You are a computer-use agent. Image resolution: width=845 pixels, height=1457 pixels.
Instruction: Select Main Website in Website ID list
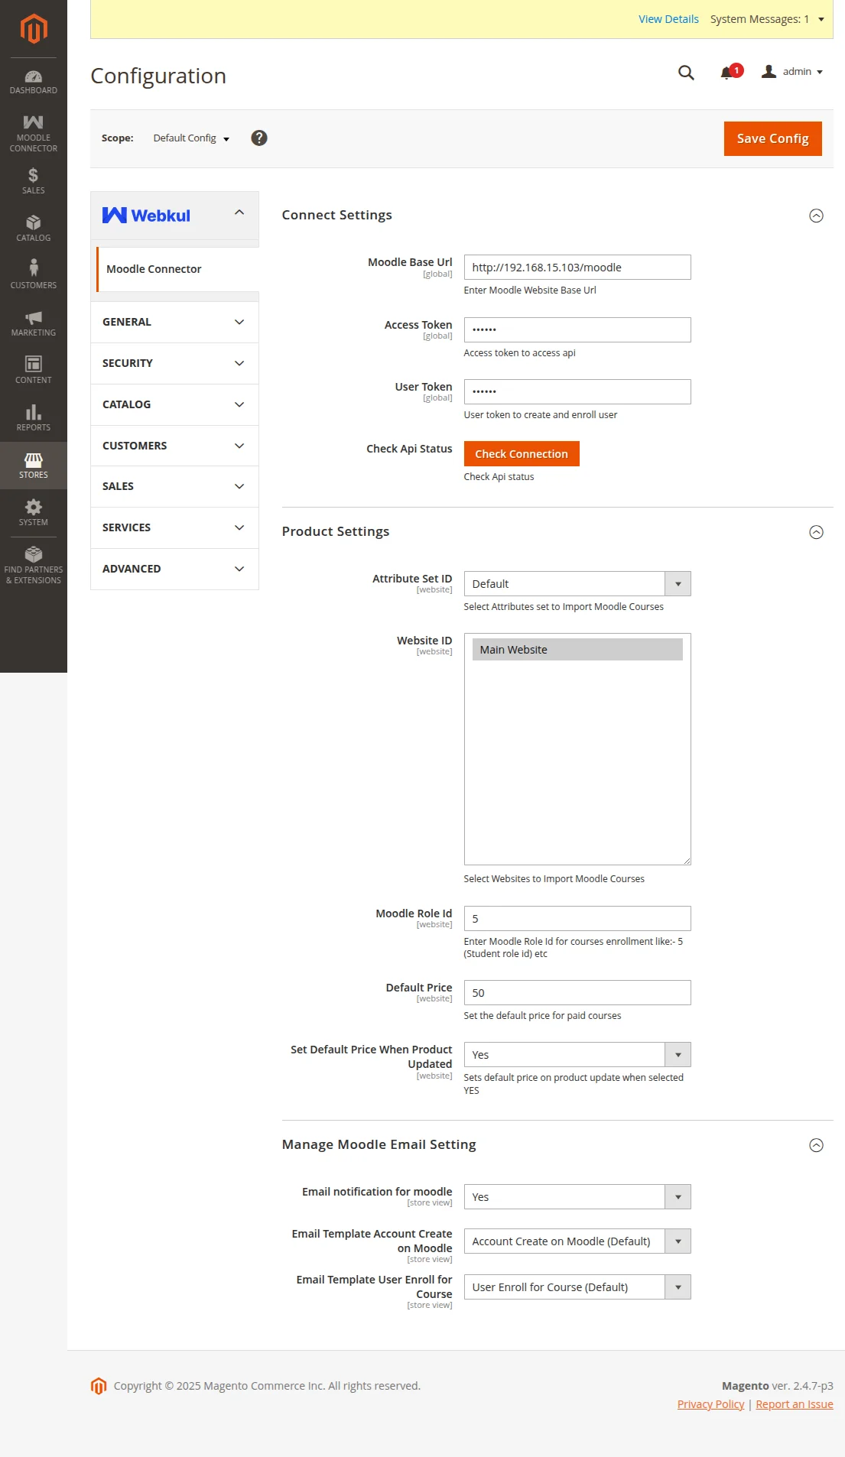577,650
